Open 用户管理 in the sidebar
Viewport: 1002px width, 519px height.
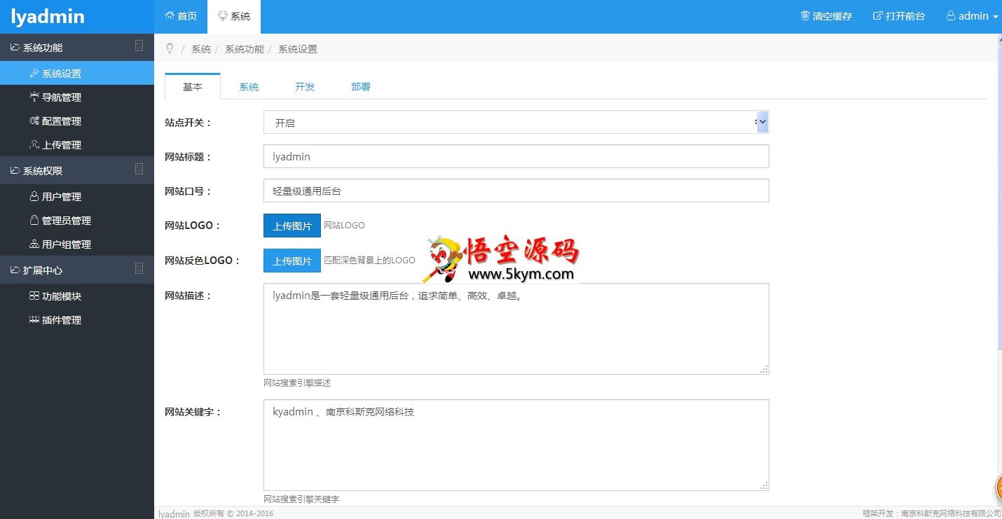coord(77,197)
